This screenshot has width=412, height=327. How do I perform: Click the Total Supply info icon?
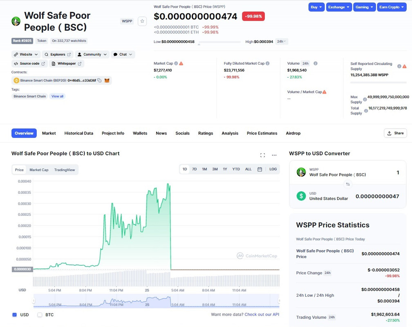[366, 111]
